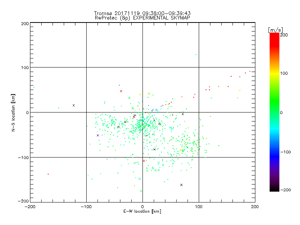The height and width of the screenshot is (225, 300).
Task: Click the isolated red dot in lower-left quadrant
Action: (48, 174)
